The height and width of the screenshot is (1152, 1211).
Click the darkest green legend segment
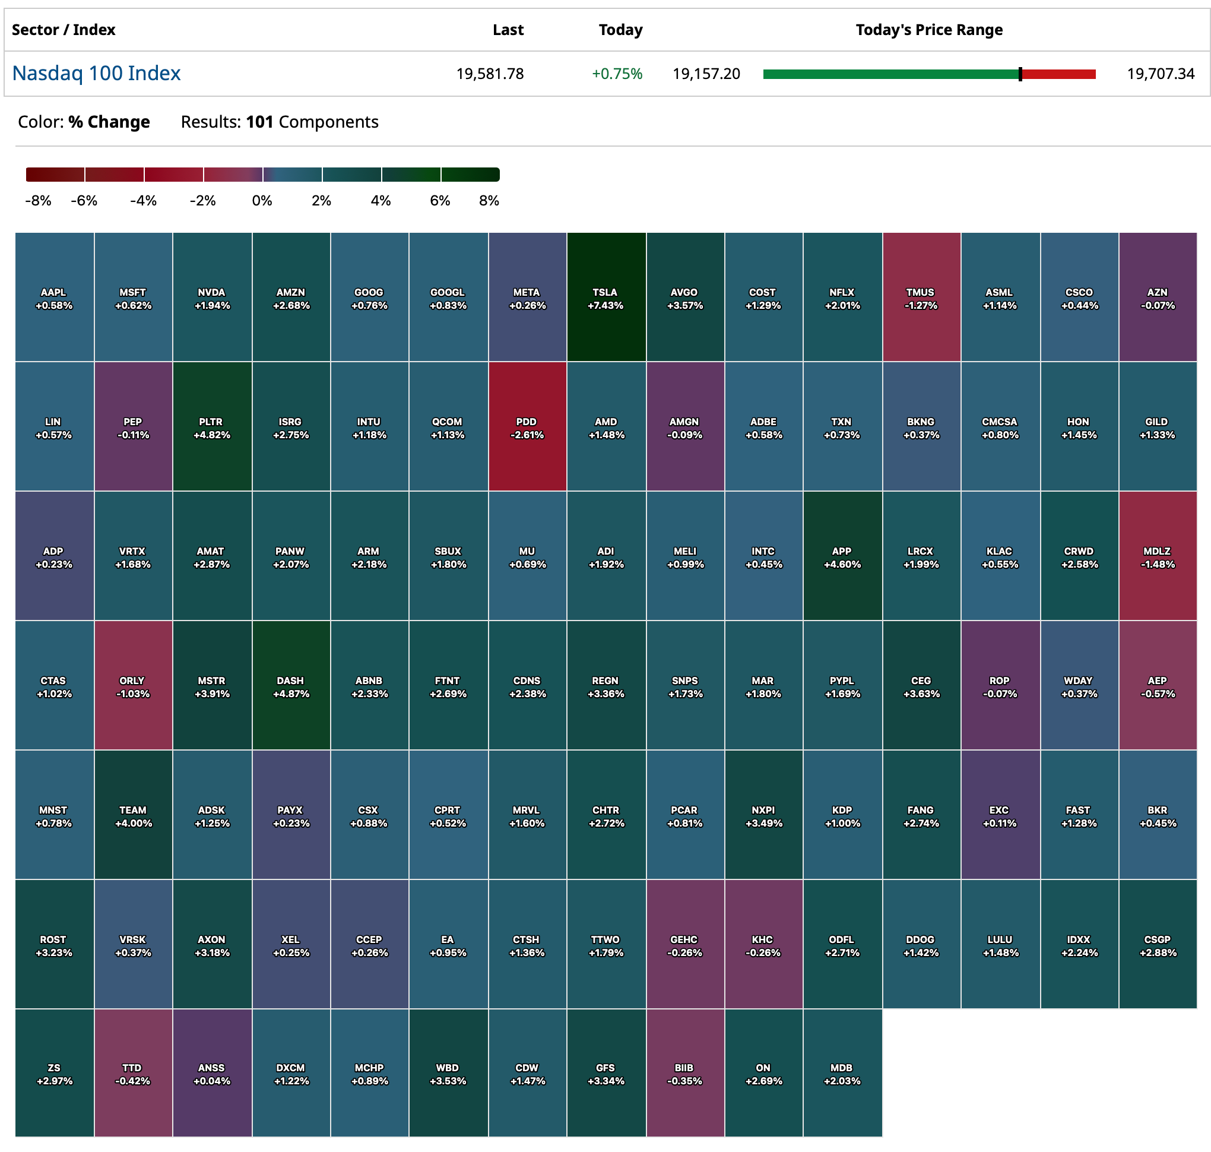point(470,175)
